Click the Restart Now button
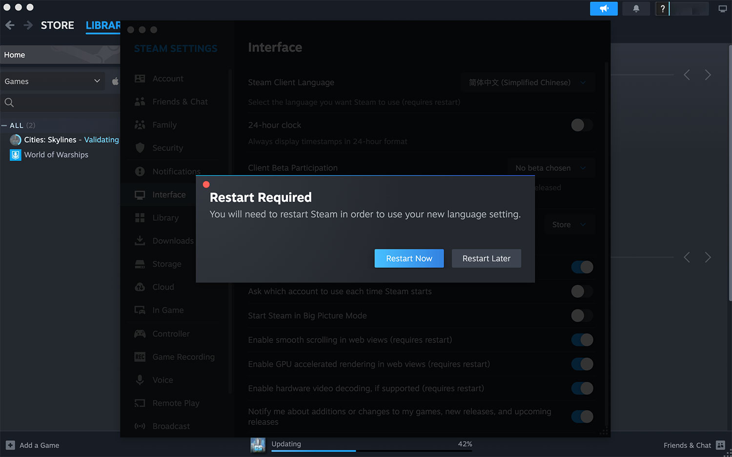732x457 pixels. (409, 258)
